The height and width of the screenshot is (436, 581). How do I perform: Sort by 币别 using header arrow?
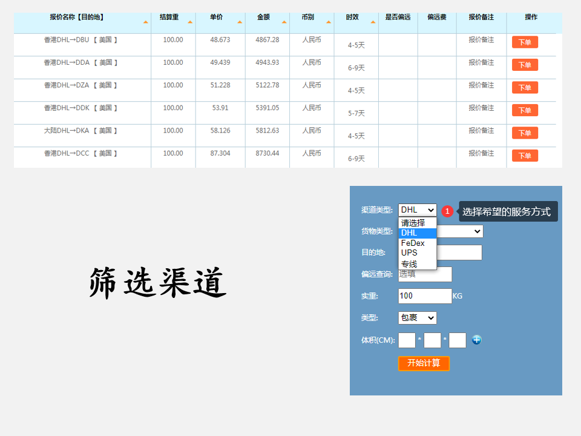329,22
